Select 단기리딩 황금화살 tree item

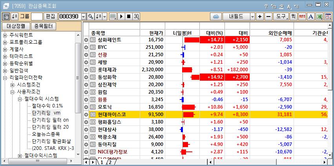(51, 141)
